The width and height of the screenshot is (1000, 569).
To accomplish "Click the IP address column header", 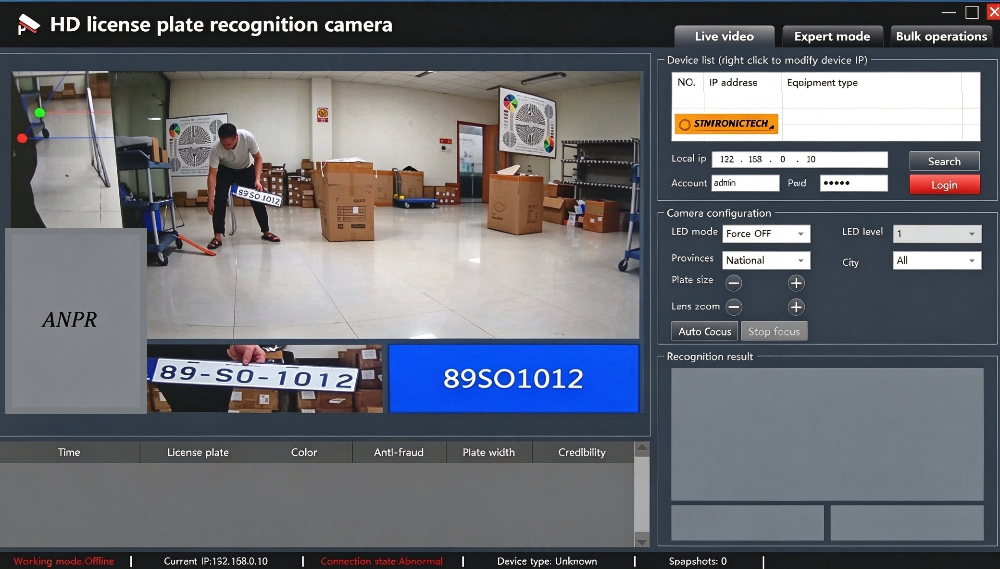I will pyautogui.click(x=733, y=83).
